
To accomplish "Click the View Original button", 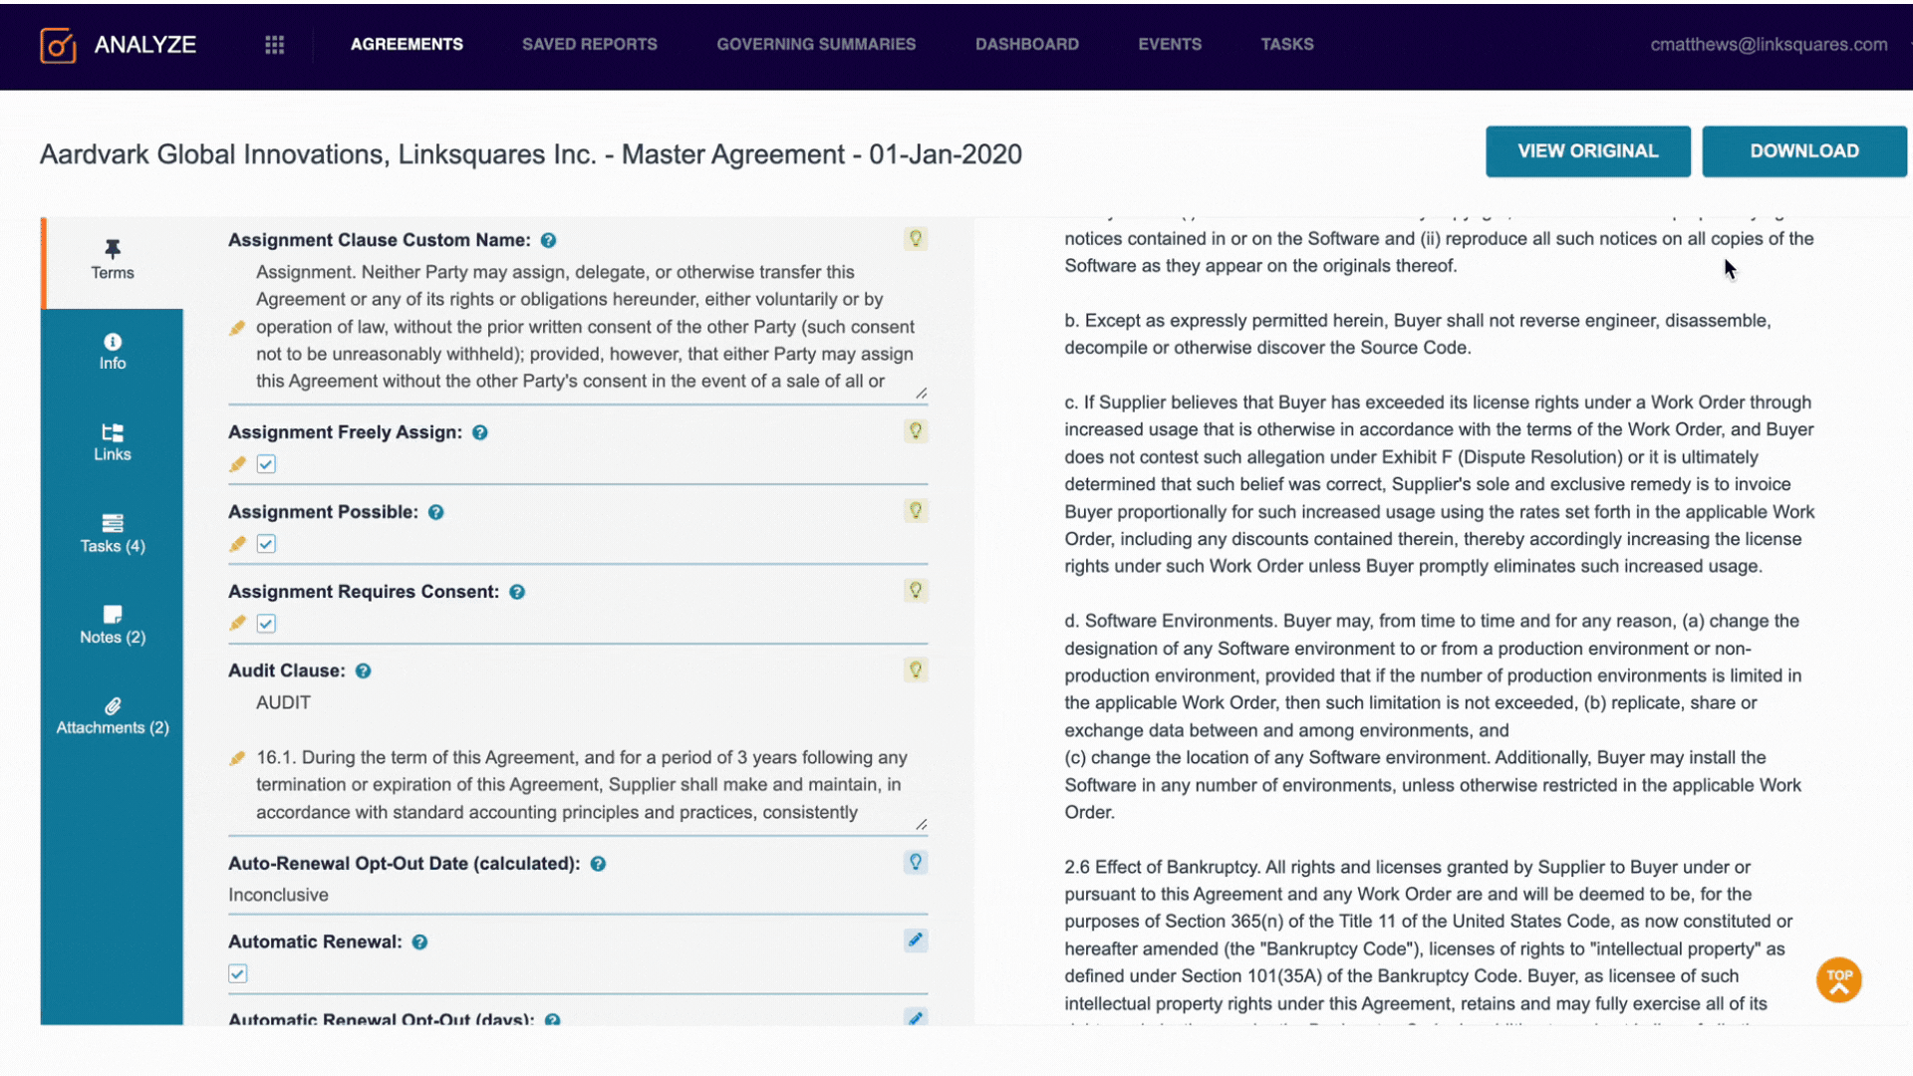I will tap(1588, 151).
